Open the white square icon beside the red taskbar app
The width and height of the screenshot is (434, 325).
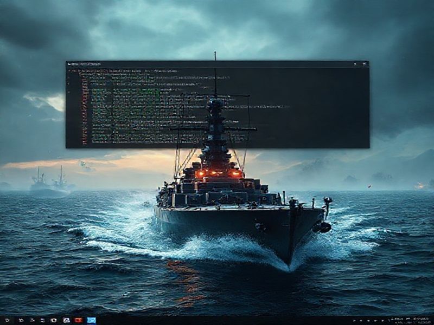click(x=66, y=320)
